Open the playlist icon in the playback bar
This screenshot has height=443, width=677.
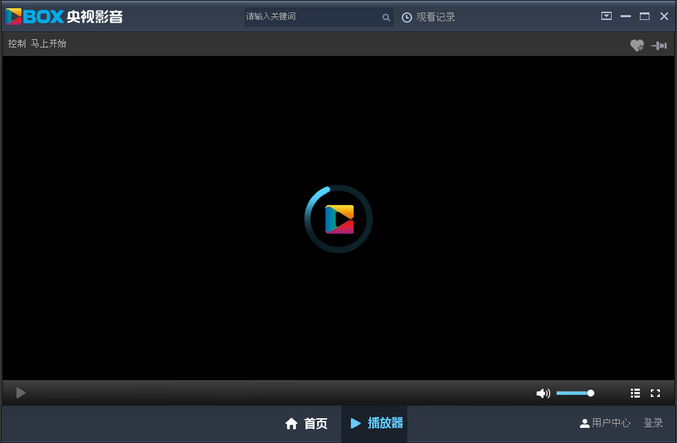(x=635, y=393)
